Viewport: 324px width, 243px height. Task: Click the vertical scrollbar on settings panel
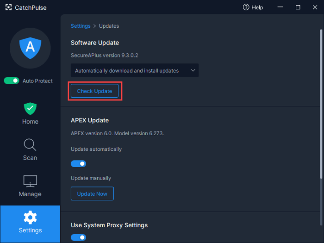coord(321,102)
